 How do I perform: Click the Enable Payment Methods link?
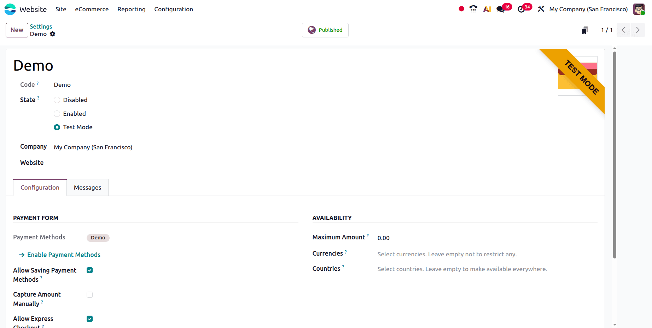click(64, 255)
